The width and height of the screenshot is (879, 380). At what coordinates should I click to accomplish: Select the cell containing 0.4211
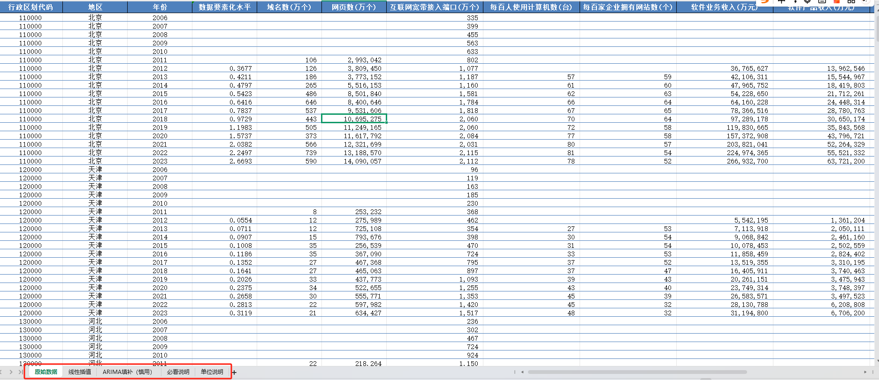225,77
